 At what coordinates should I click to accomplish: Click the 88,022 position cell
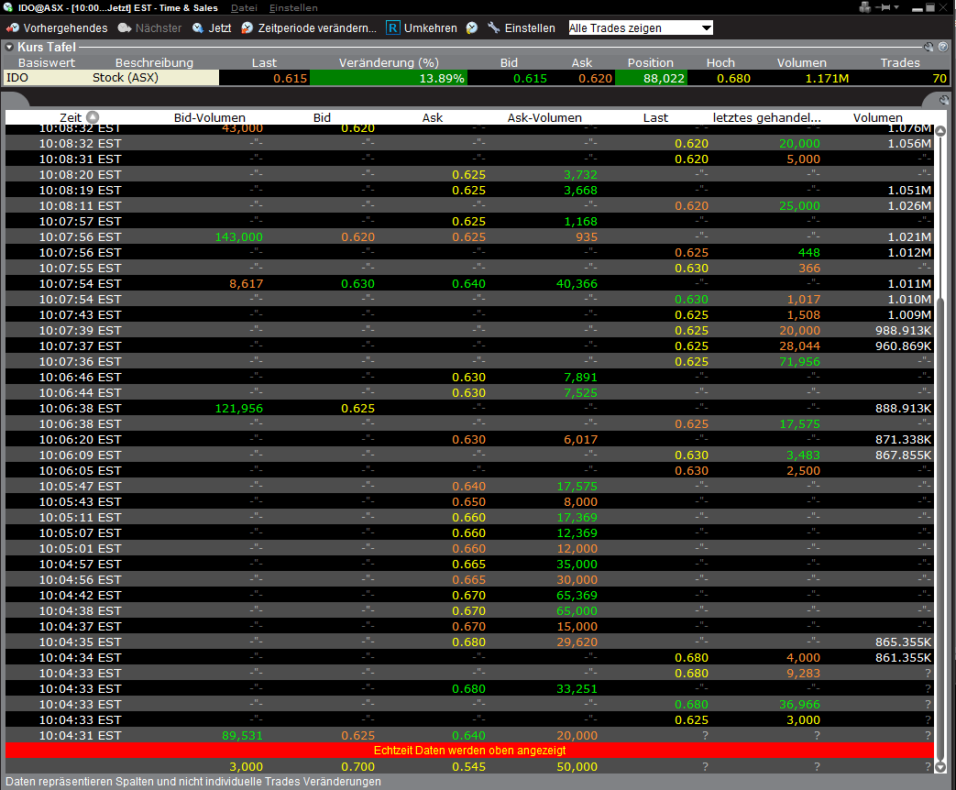[651, 78]
